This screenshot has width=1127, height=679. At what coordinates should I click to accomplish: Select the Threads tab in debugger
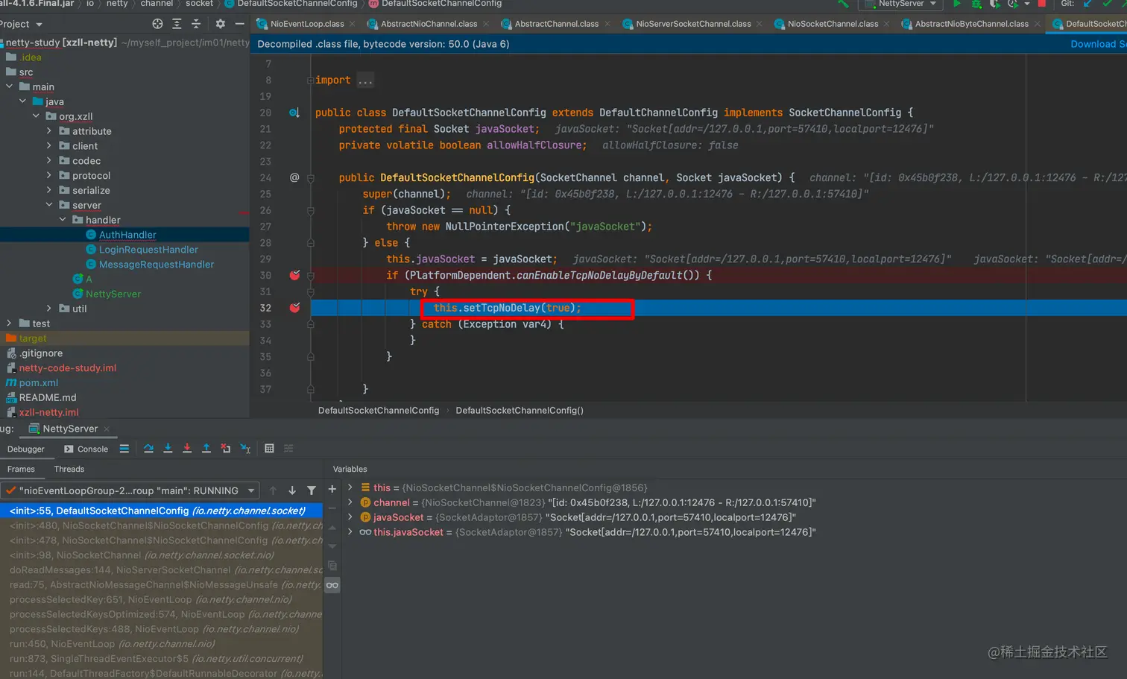[x=69, y=469]
